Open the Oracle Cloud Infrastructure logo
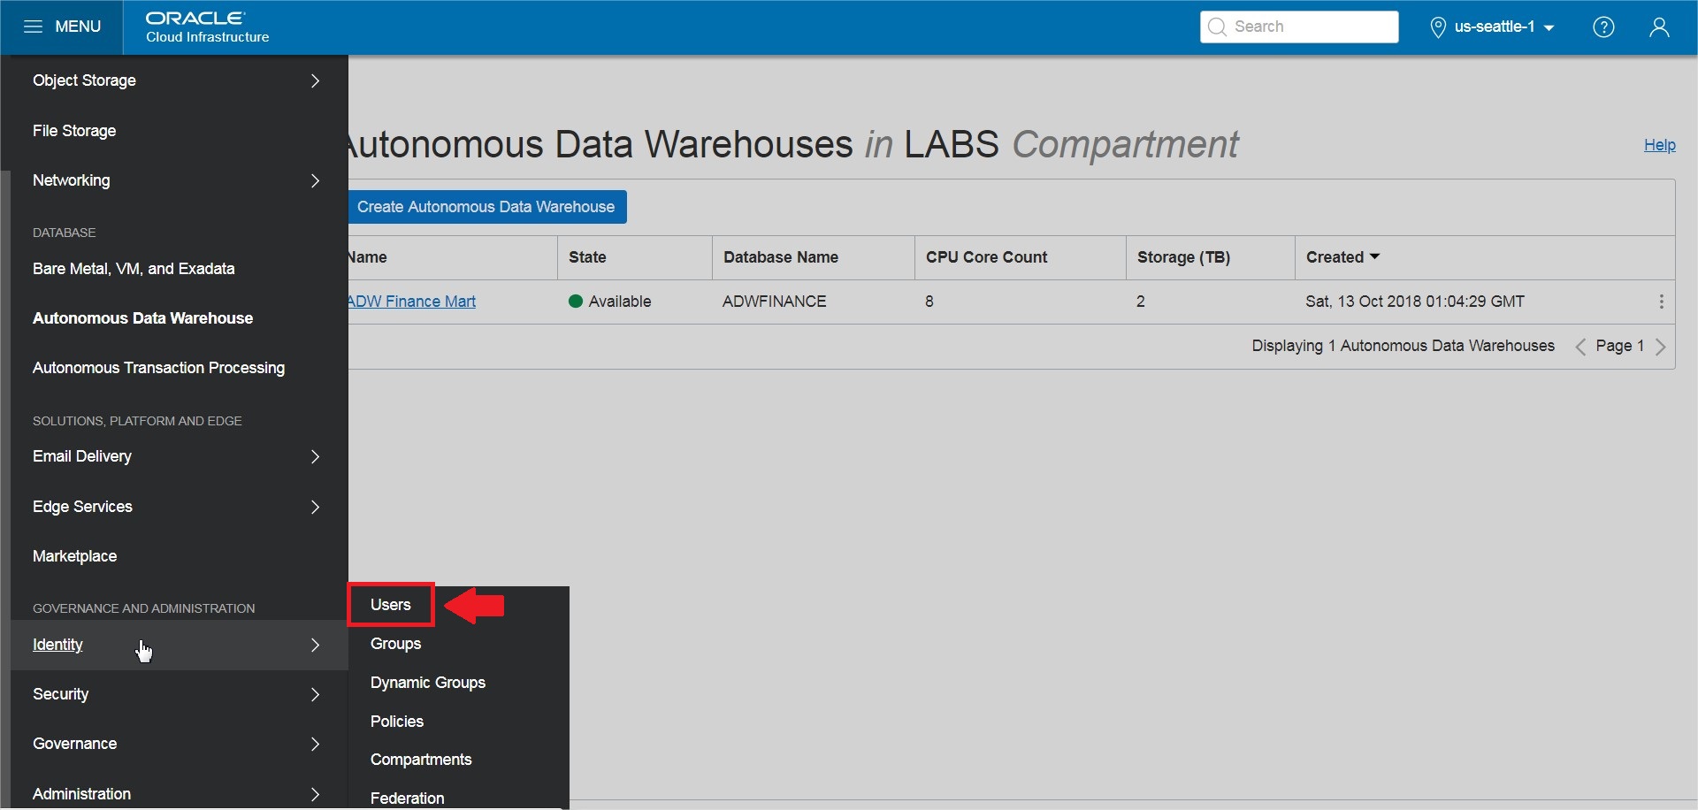 (207, 27)
